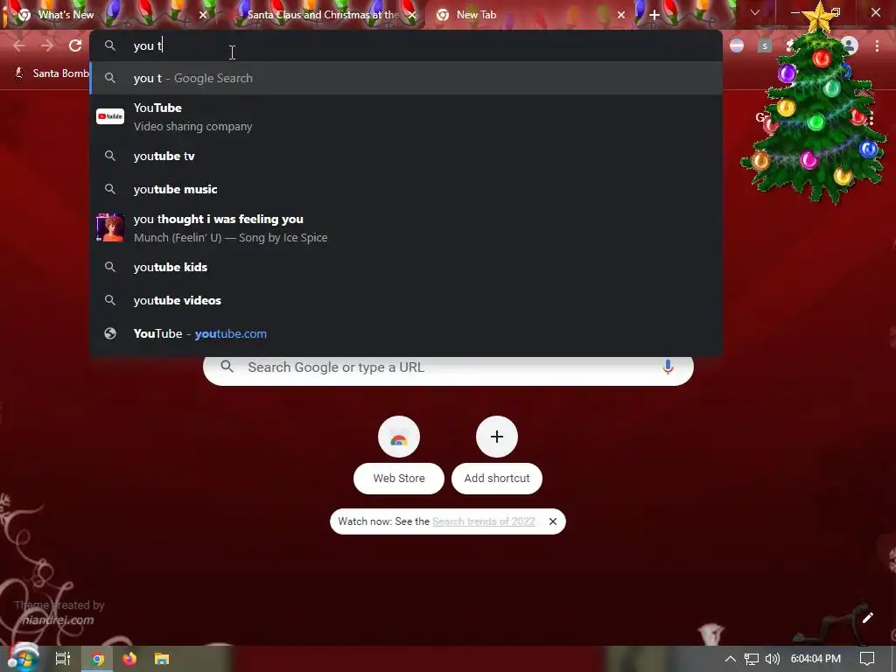Open the gray 'S' extension icon

pyautogui.click(x=765, y=45)
